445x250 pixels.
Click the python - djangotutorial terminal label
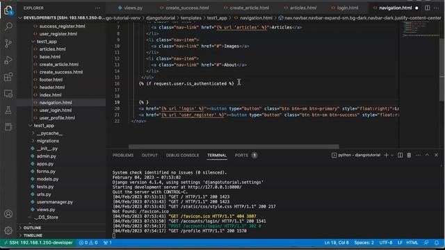(x=359, y=155)
